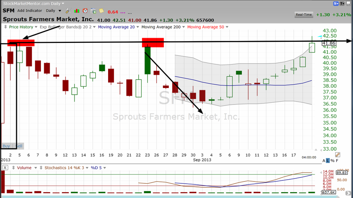Click the Volume indicator label
This screenshot has height=198, width=353.
point(24,168)
